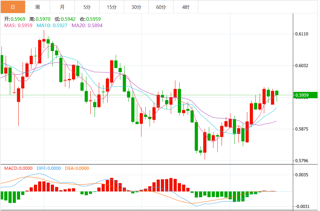Click the MACD:0.0000 label
Viewport: 320px width, 211px height.
18,168
